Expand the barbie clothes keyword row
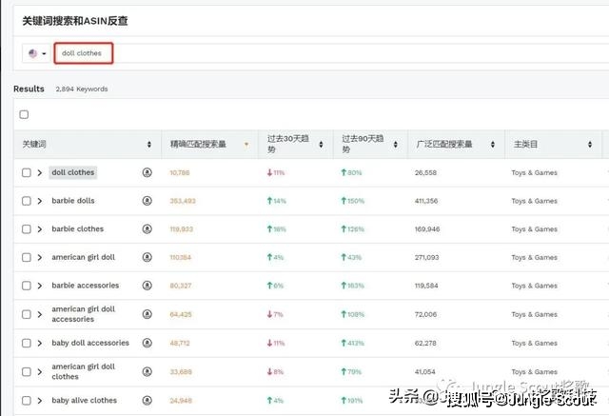The width and height of the screenshot is (609, 416). pos(40,229)
